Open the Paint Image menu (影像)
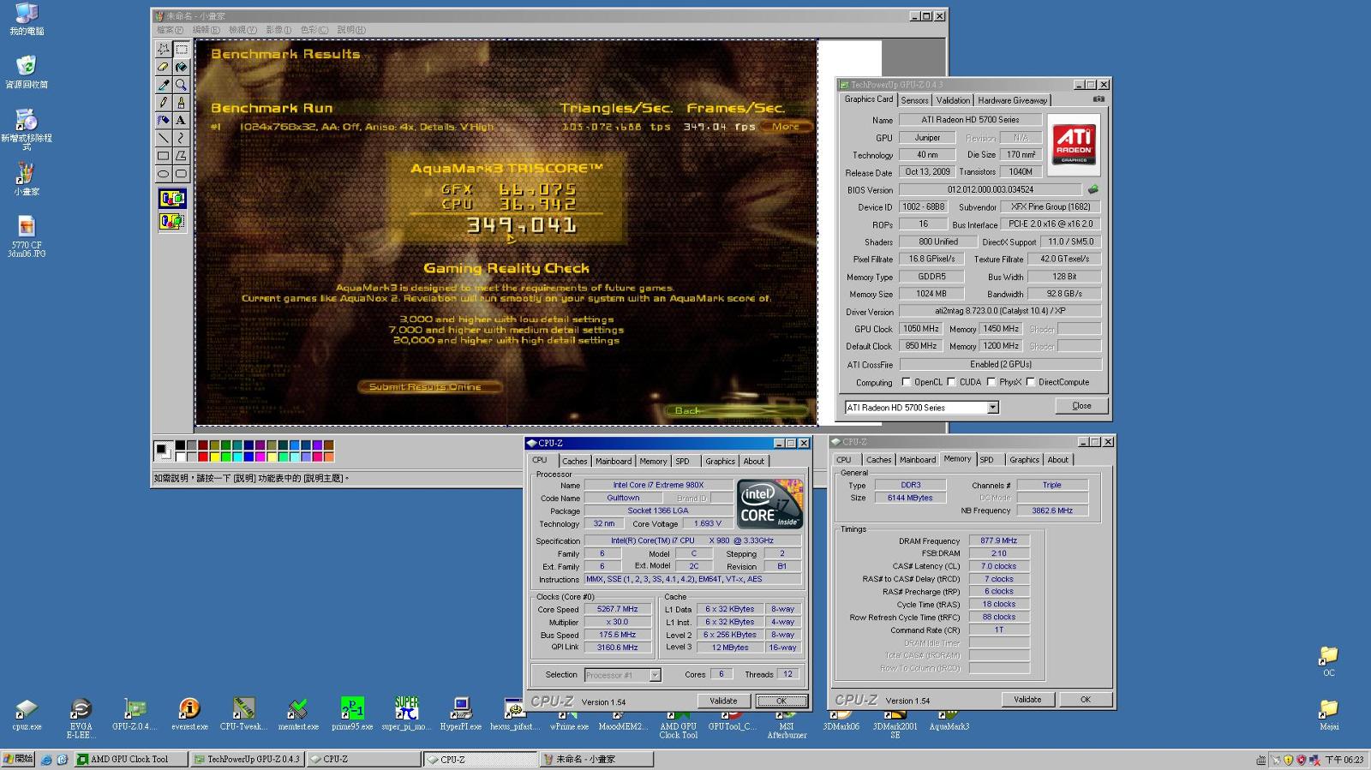The height and width of the screenshot is (770, 1371). (278, 30)
